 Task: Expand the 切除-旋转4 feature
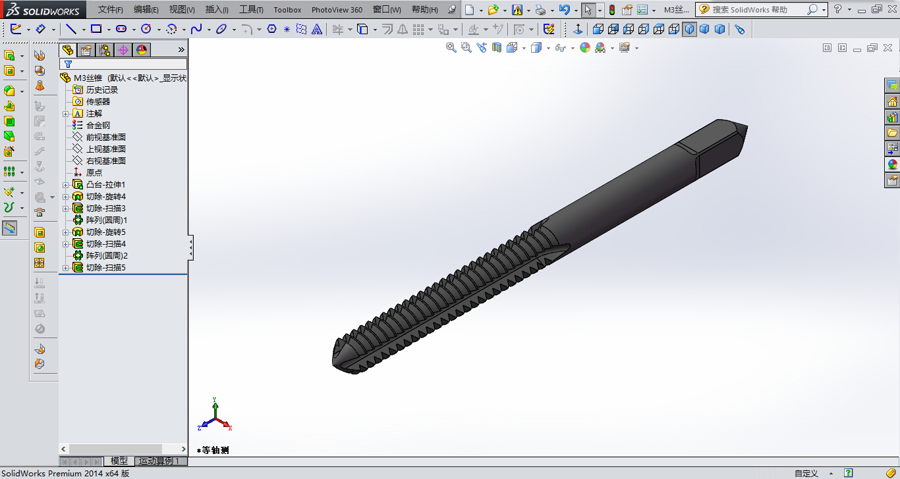(65, 197)
